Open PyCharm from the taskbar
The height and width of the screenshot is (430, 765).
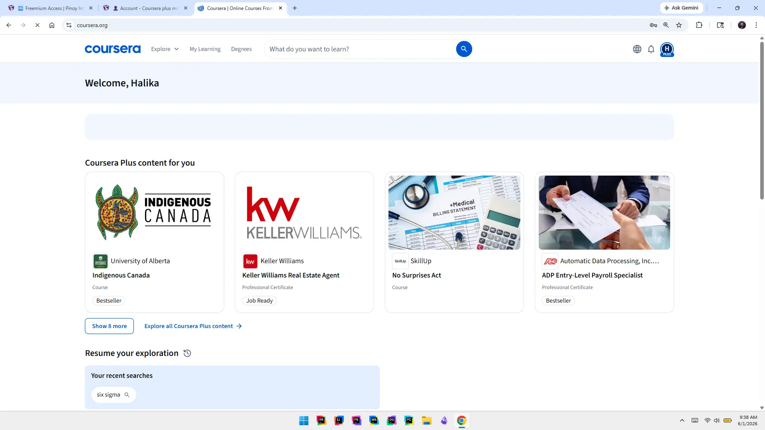[x=409, y=420]
